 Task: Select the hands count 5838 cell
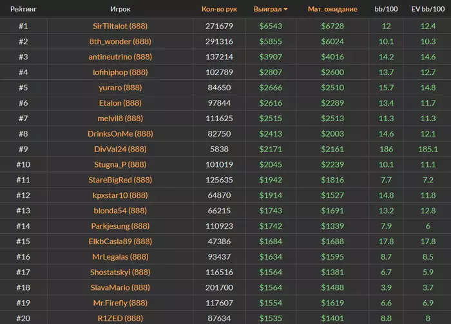219,149
